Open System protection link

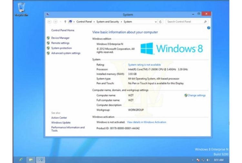click(61, 48)
